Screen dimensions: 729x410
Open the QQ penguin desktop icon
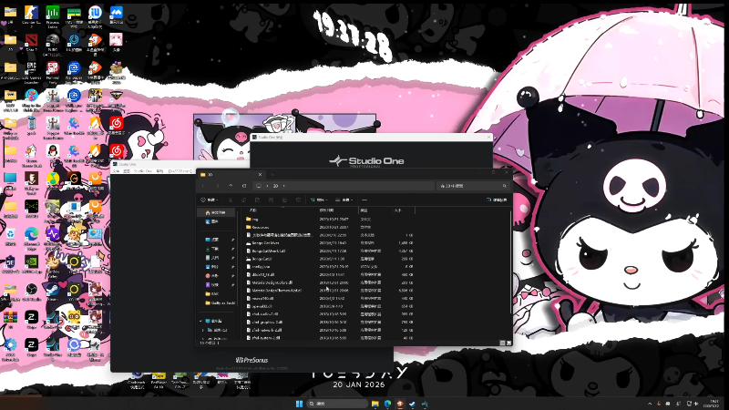tap(53, 151)
